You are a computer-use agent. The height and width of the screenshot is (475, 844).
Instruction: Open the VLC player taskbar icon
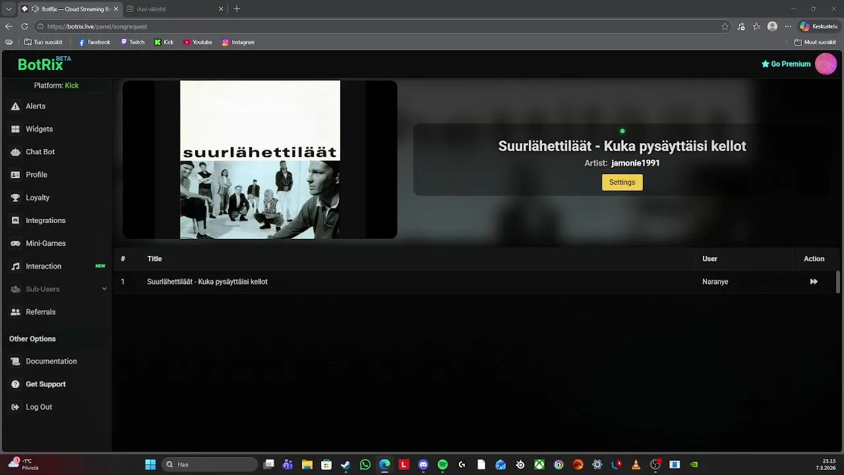(636, 464)
